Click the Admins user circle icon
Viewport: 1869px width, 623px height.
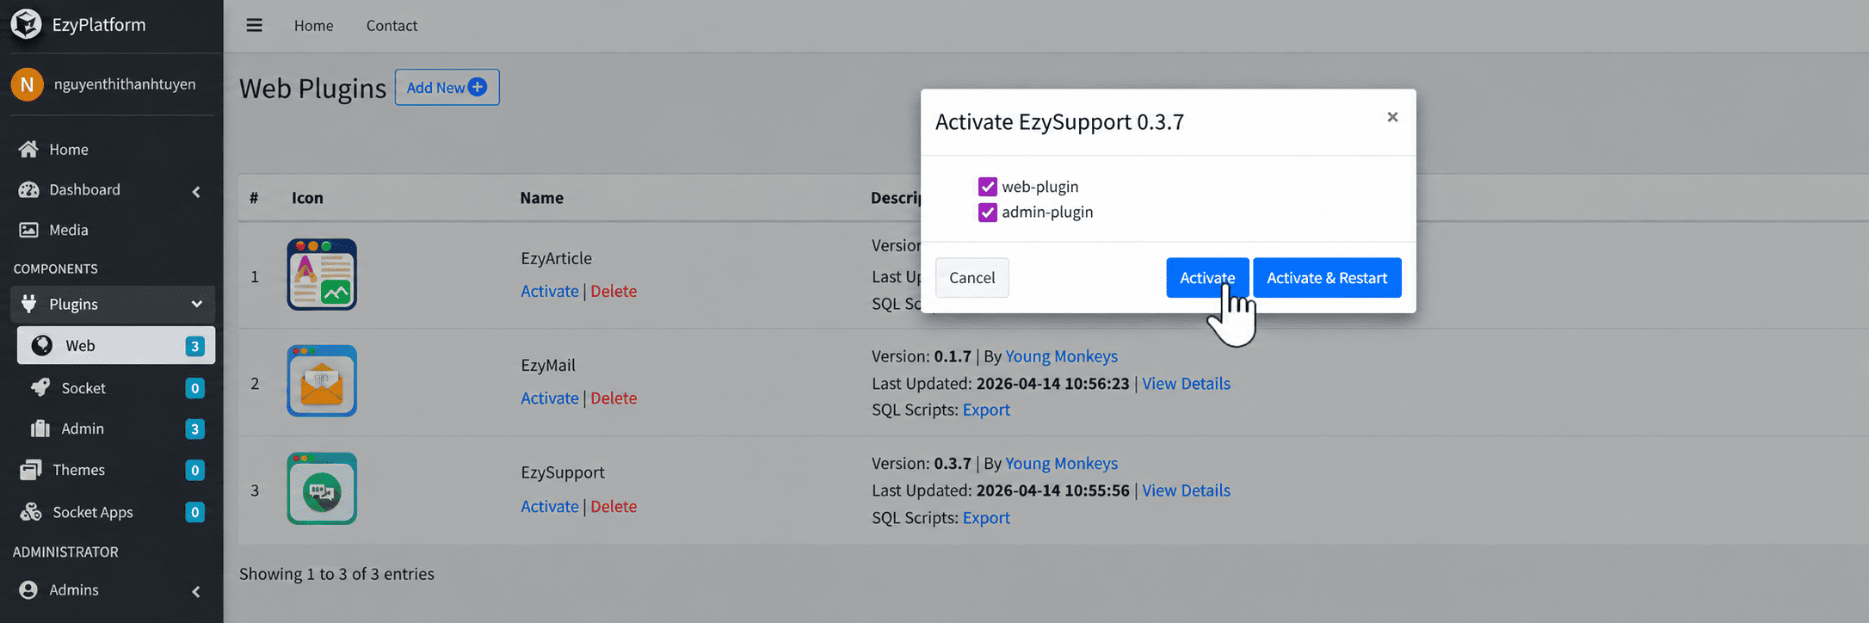28,589
